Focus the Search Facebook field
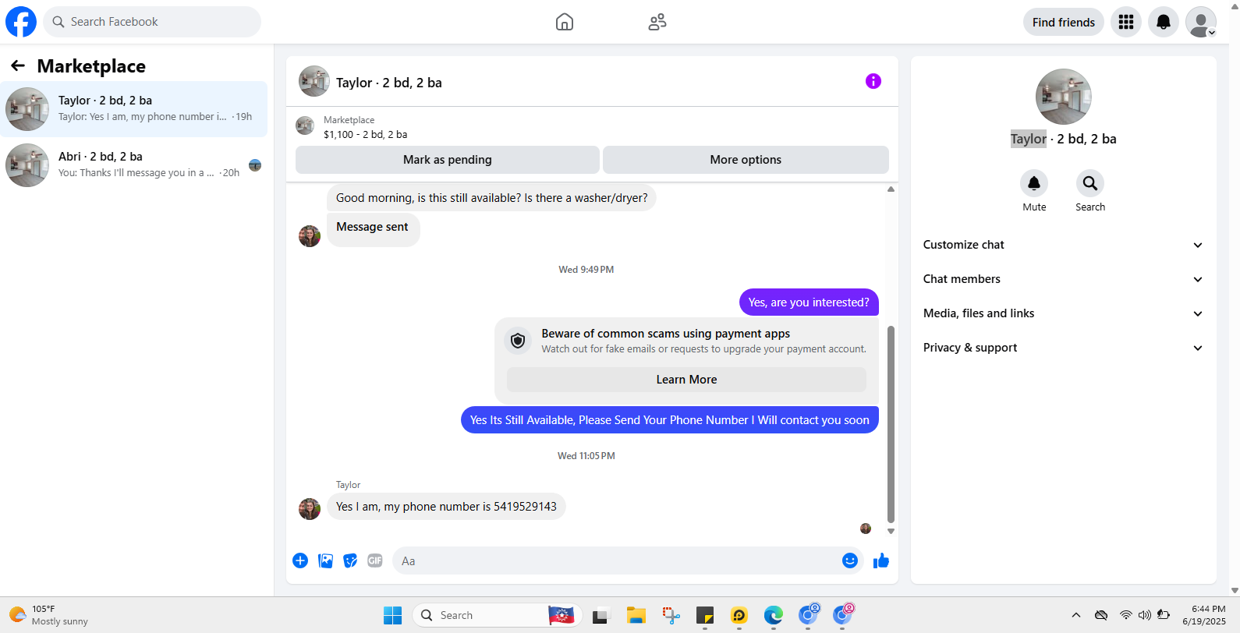 (x=152, y=22)
